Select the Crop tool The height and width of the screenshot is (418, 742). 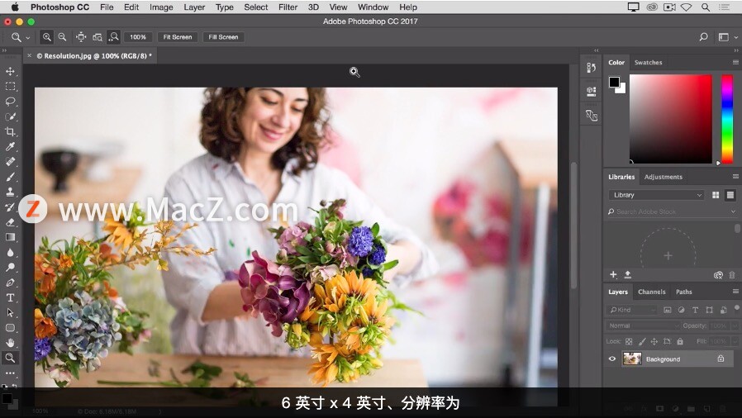click(x=10, y=132)
